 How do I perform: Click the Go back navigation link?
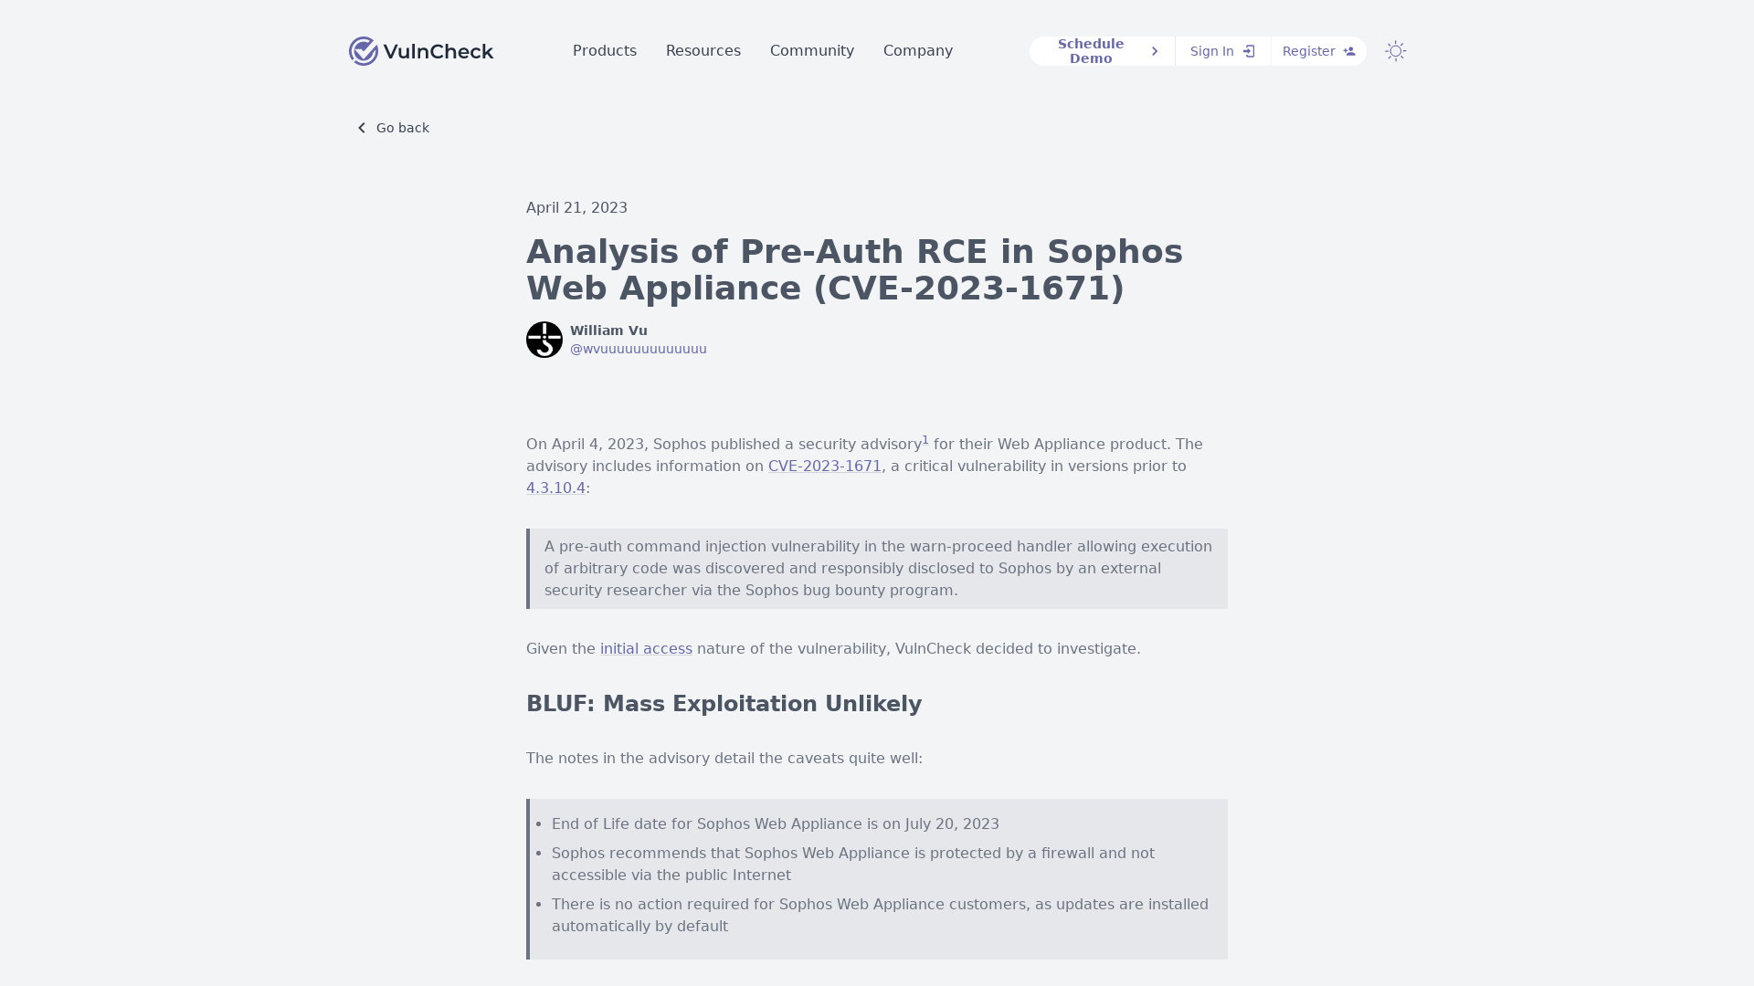click(x=392, y=126)
